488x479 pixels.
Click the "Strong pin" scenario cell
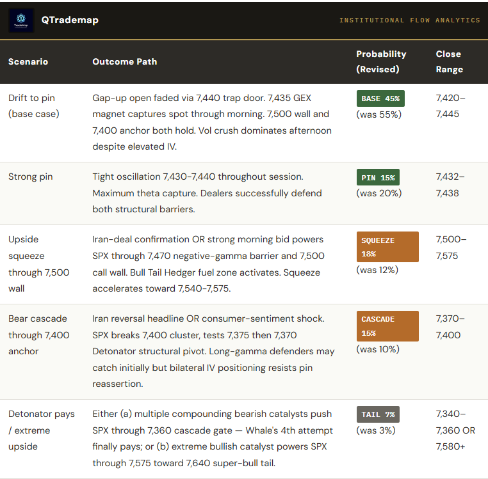(31, 177)
